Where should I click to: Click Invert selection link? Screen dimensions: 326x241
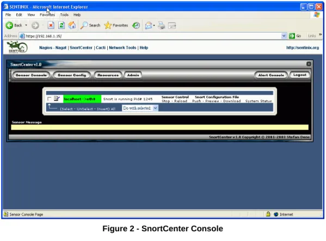[103, 109]
